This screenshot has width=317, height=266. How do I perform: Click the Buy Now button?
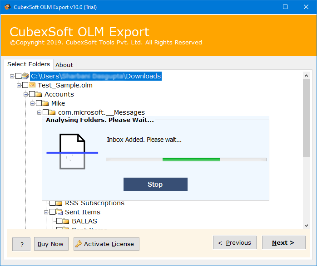[51, 244]
